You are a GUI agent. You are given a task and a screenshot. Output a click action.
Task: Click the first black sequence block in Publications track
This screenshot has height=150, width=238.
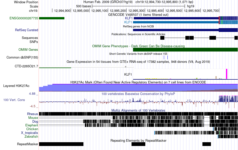coord(162,38)
